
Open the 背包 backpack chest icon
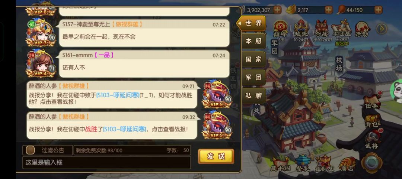coord(372,121)
